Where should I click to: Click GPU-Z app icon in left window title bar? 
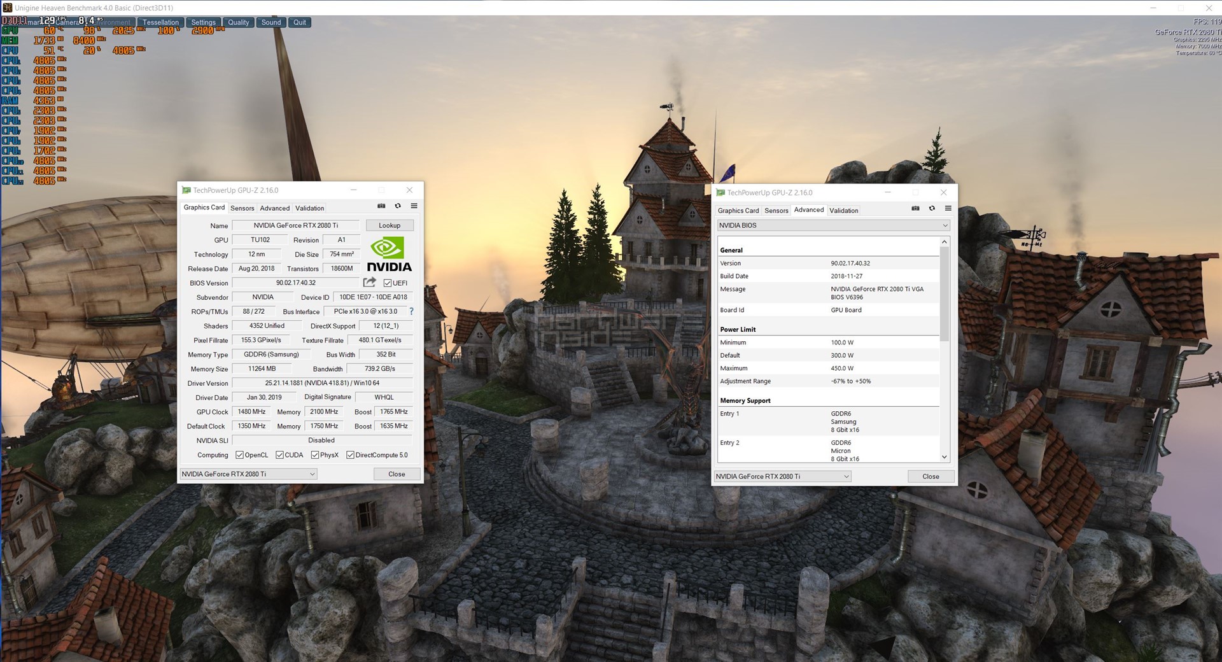186,190
